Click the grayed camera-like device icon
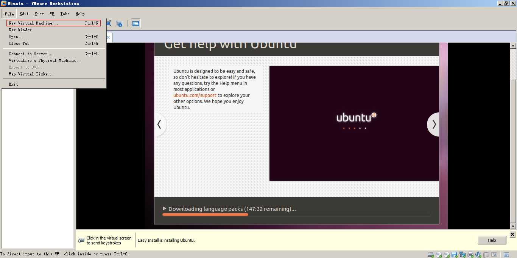The width and height of the screenshot is (517, 258). 494,255
